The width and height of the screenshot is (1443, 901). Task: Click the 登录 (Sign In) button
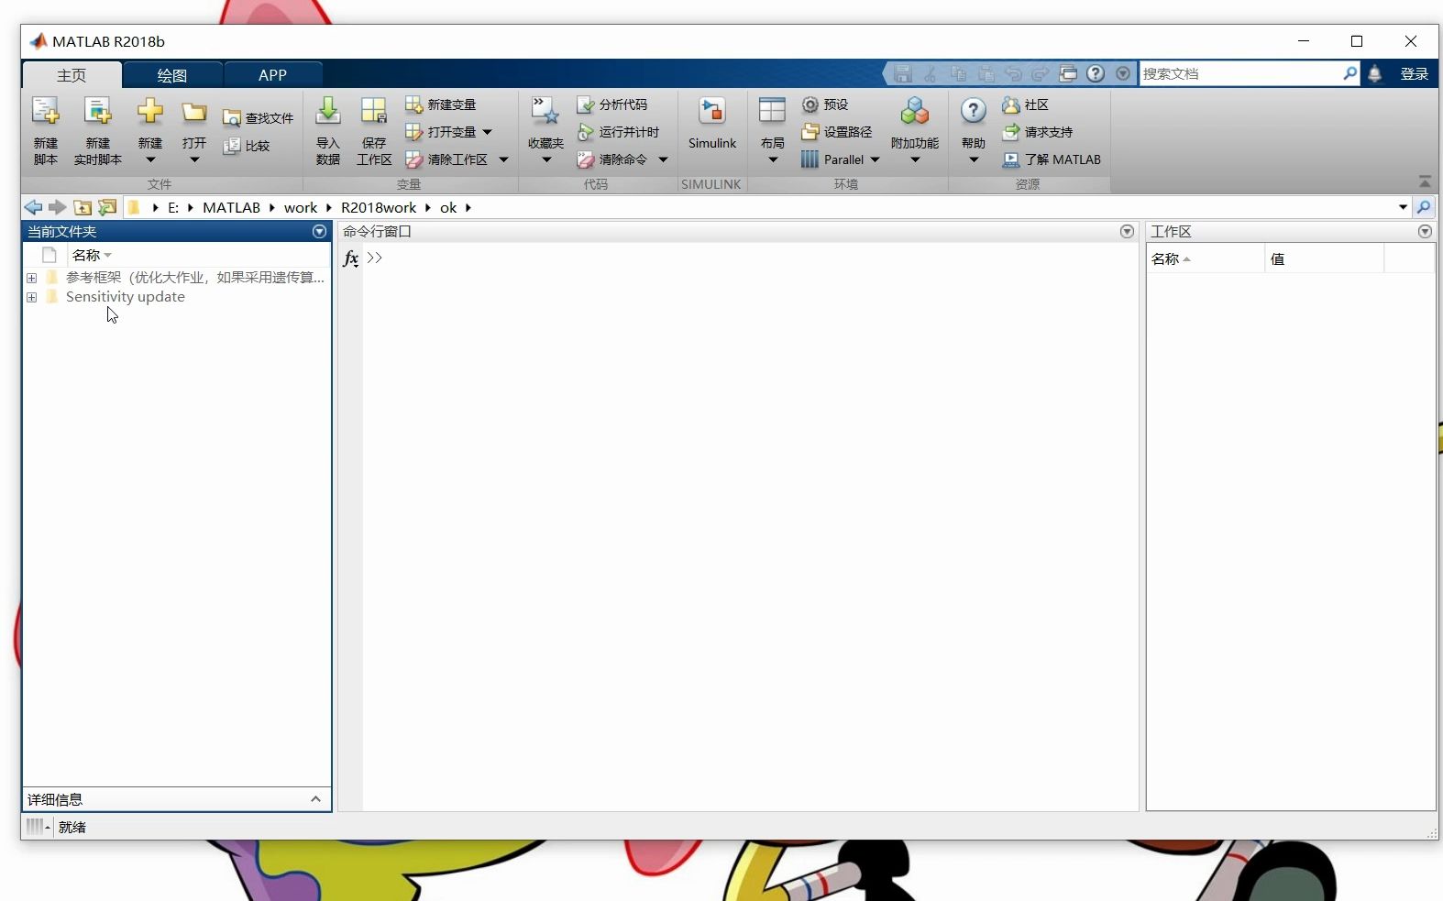(1414, 74)
